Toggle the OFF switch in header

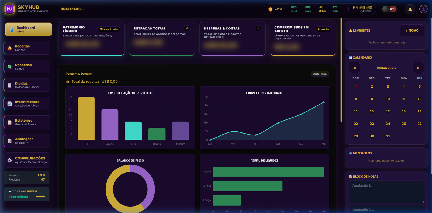(389, 9)
